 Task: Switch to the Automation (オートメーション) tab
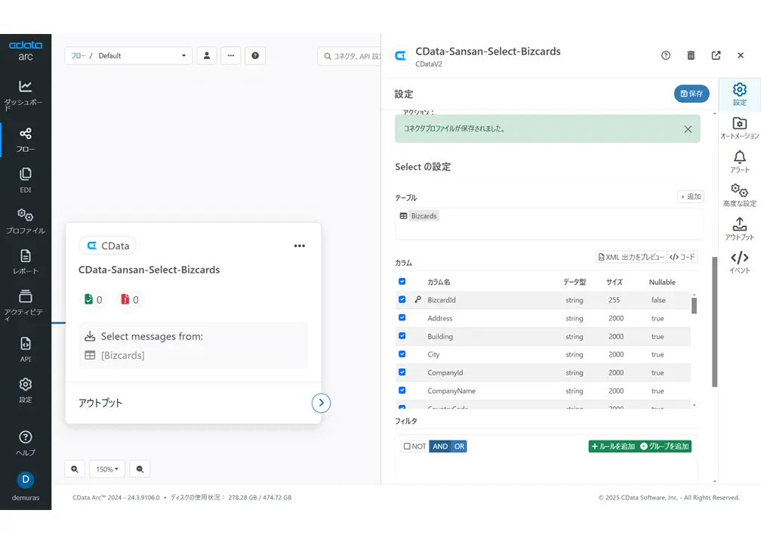(740, 128)
